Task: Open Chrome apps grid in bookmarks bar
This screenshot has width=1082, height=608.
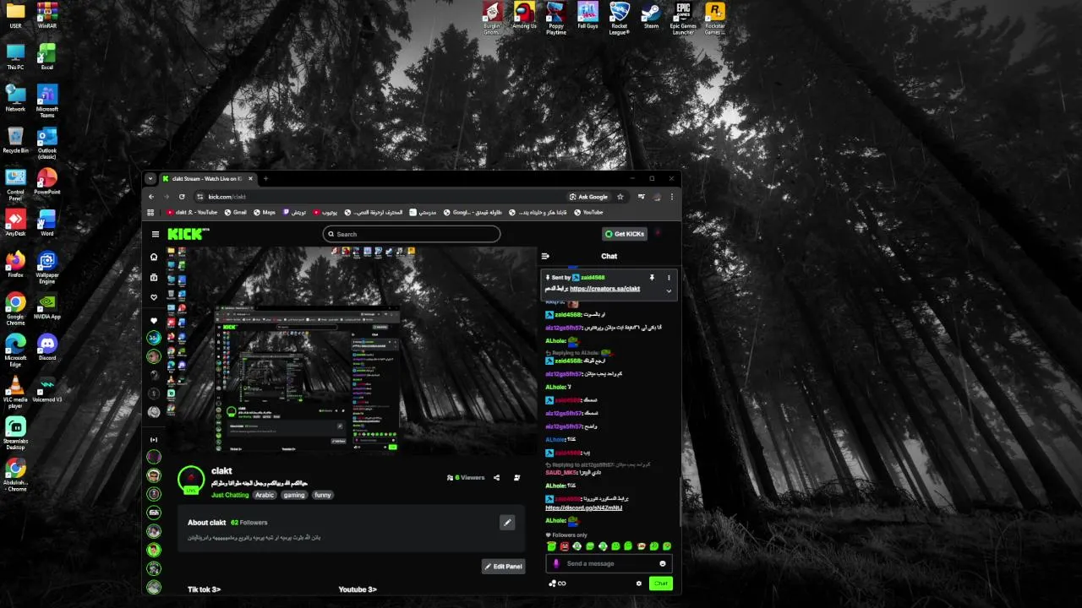Action: [x=151, y=213]
